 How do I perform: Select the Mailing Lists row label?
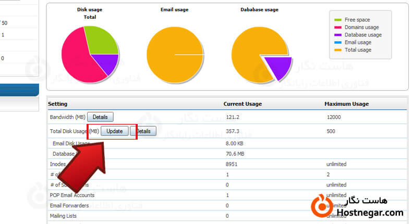(64, 215)
